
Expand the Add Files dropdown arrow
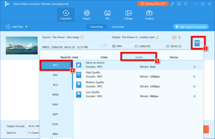27,27
